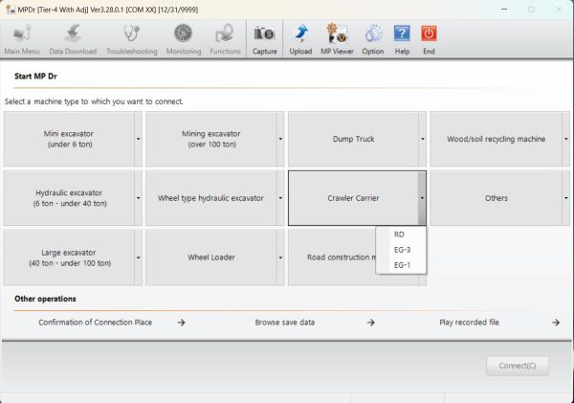Minimize the MPDr window

click(504, 10)
